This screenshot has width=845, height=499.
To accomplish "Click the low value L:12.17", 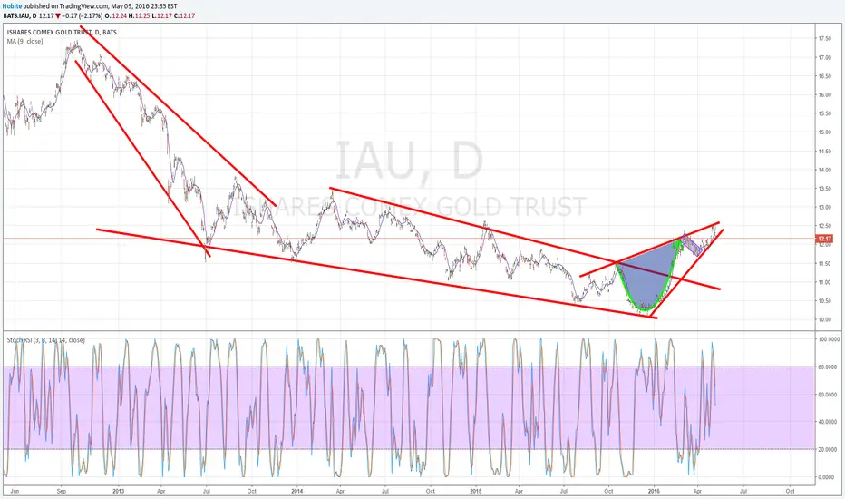I will pyautogui.click(x=163, y=16).
